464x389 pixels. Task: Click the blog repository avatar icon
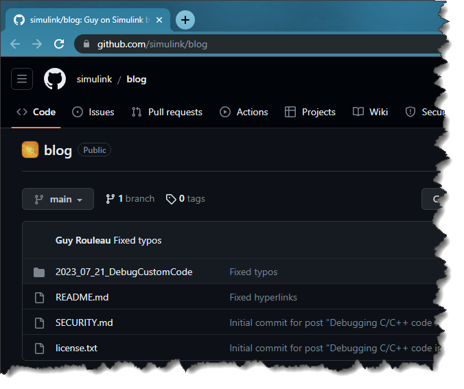click(x=30, y=150)
